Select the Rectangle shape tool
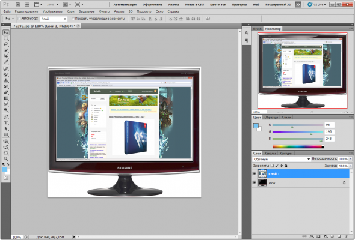Viewport: 355px width, 240px height. 6,134
